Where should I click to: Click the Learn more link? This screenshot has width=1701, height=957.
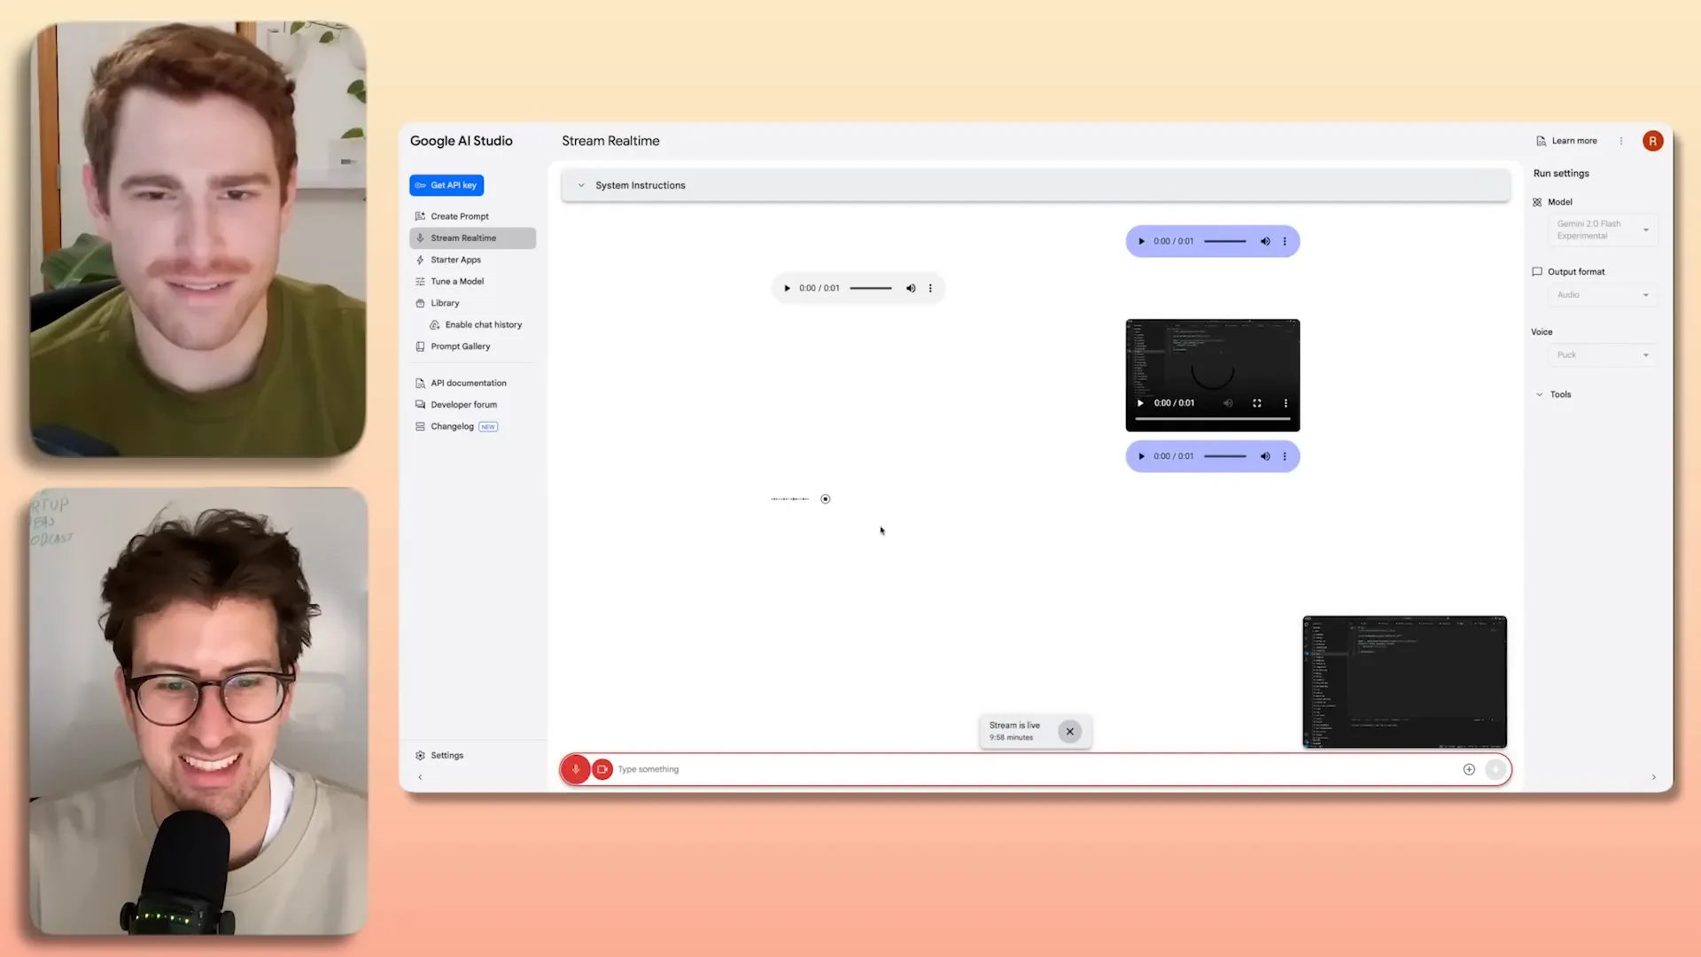tap(1566, 141)
